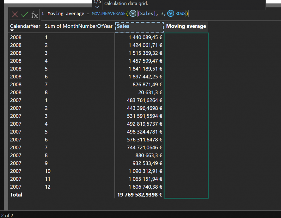Open the parameter picker before ROWS
281x218 pixels.
click(x=171, y=13)
